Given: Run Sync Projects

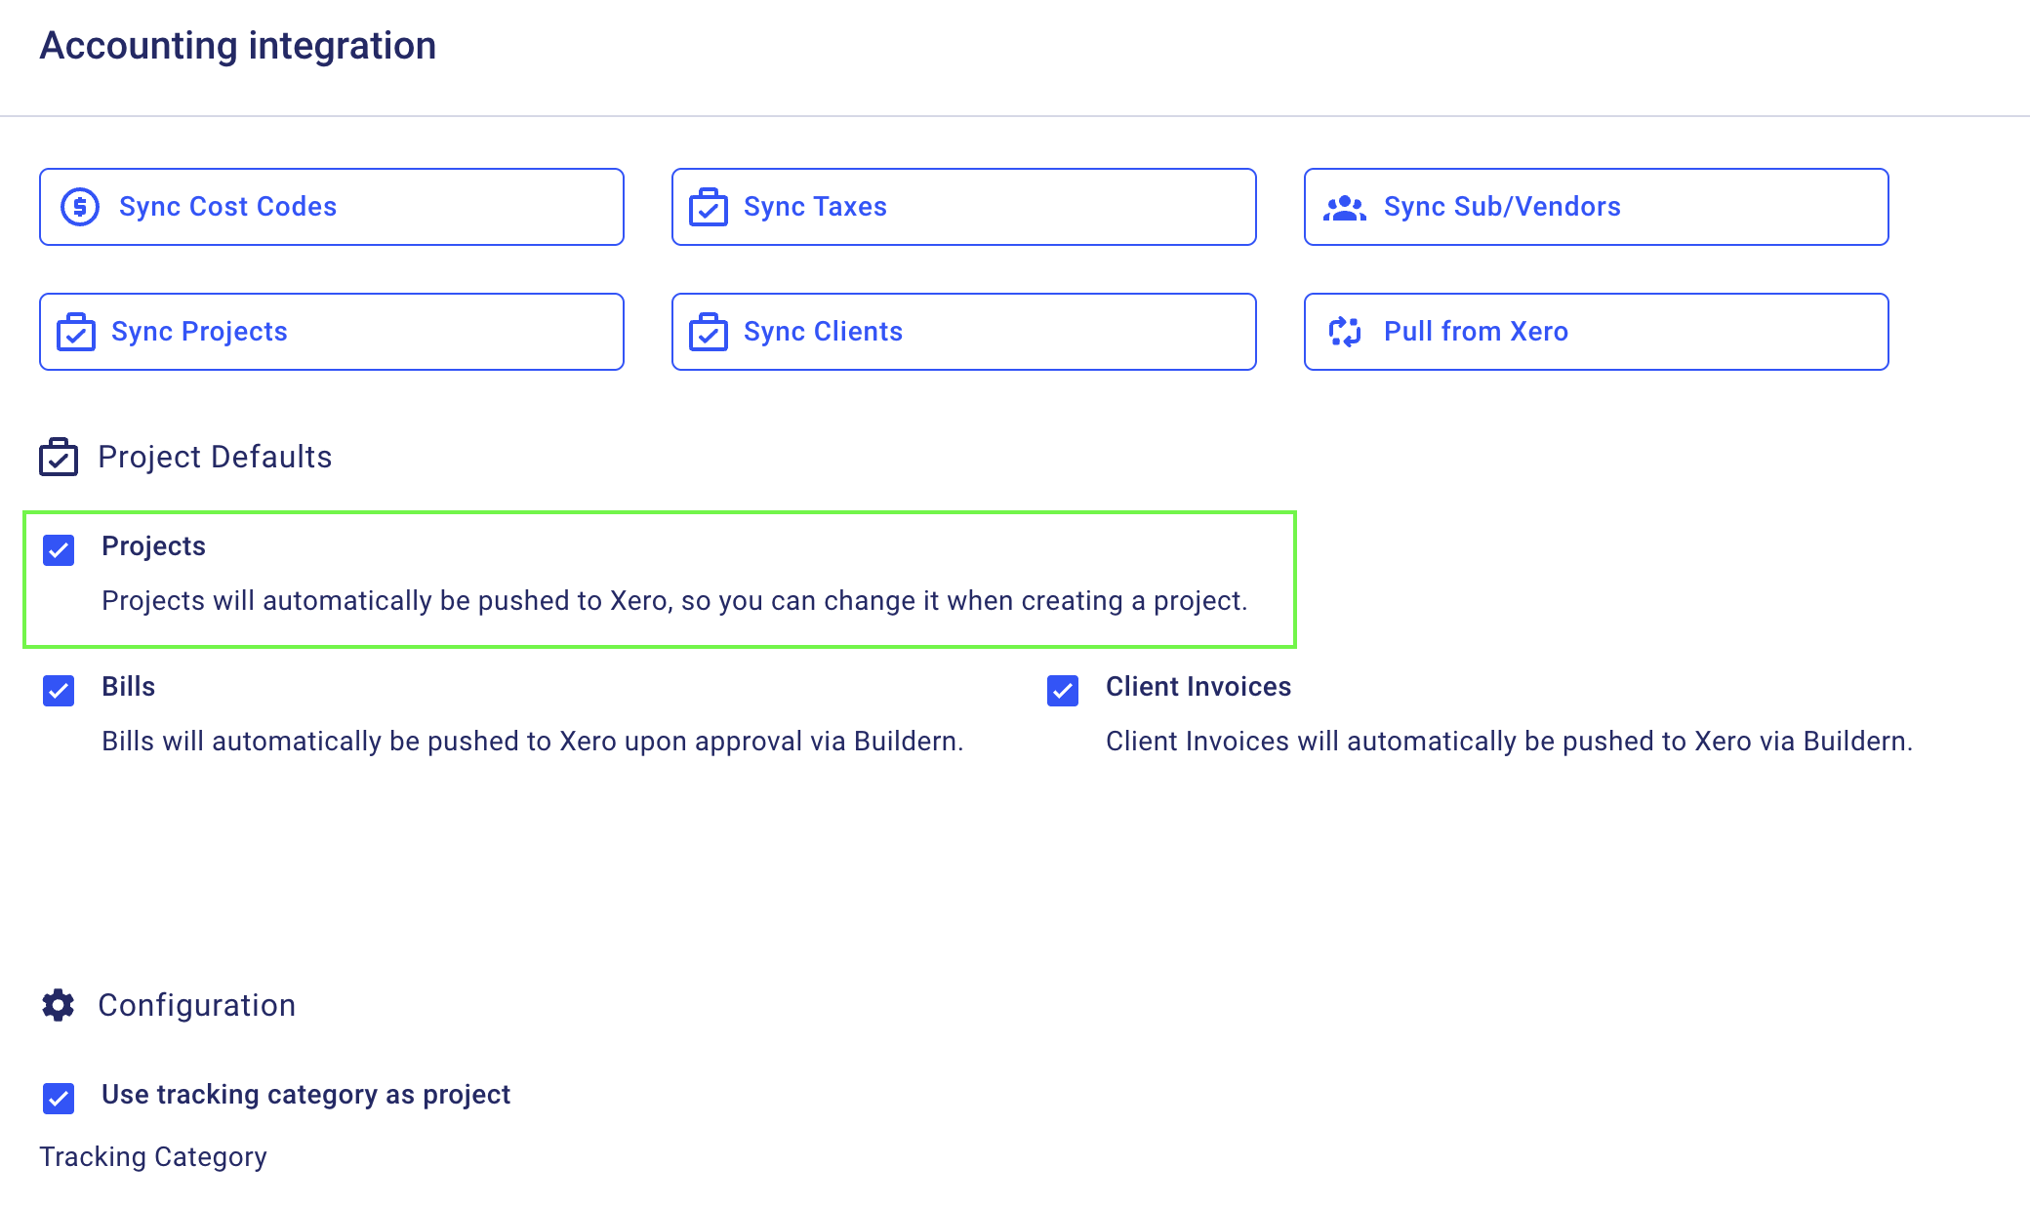Looking at the screenshot, I should pos(332,332).
